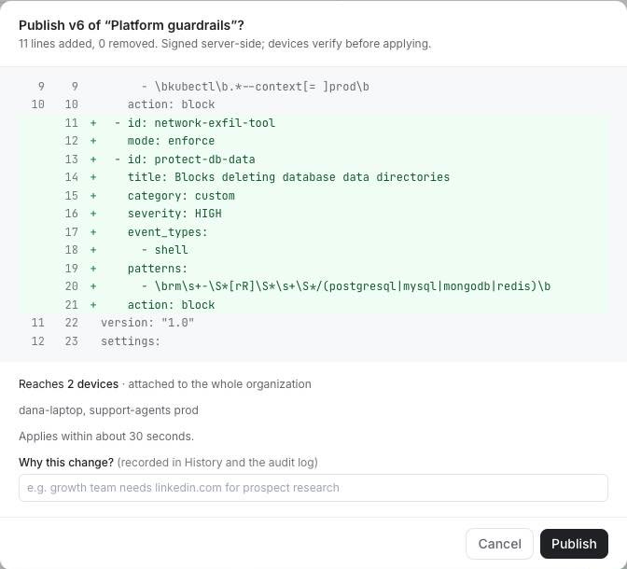Select the line 'settings:'

(x=313, y=341)
